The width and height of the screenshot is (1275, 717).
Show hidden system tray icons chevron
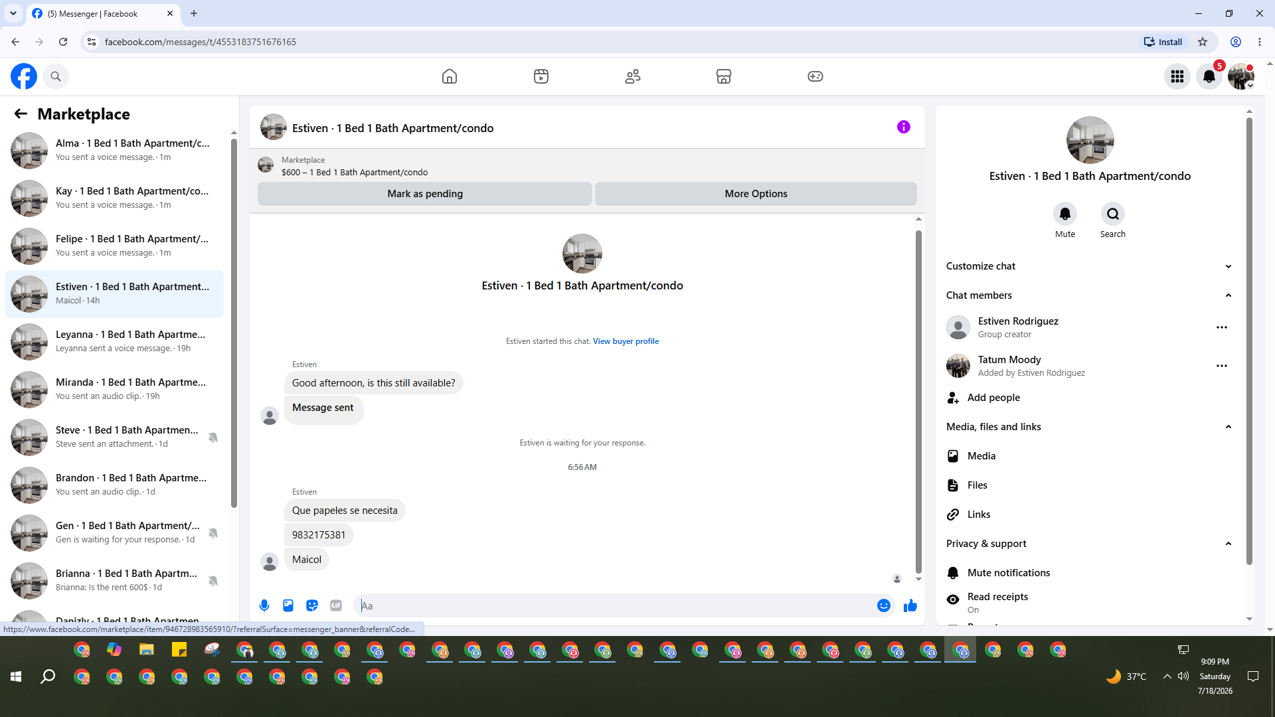point(1167,677)
